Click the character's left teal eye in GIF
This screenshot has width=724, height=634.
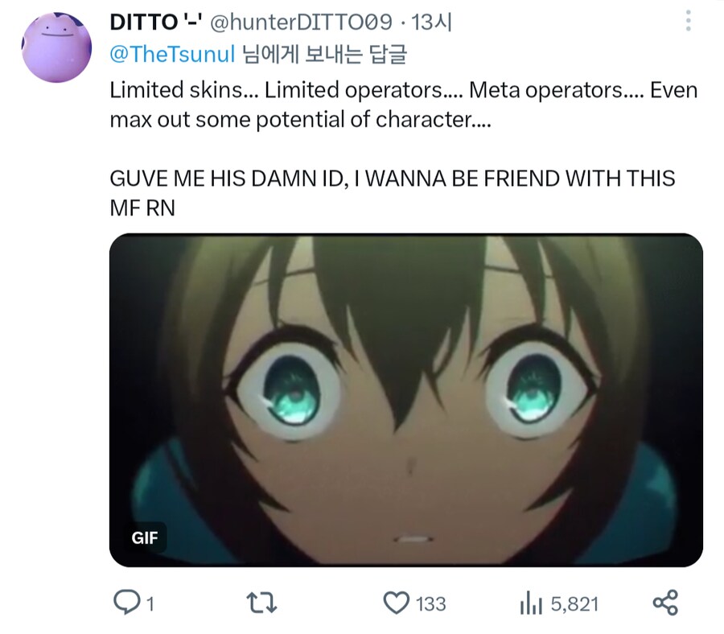[292, 391]
